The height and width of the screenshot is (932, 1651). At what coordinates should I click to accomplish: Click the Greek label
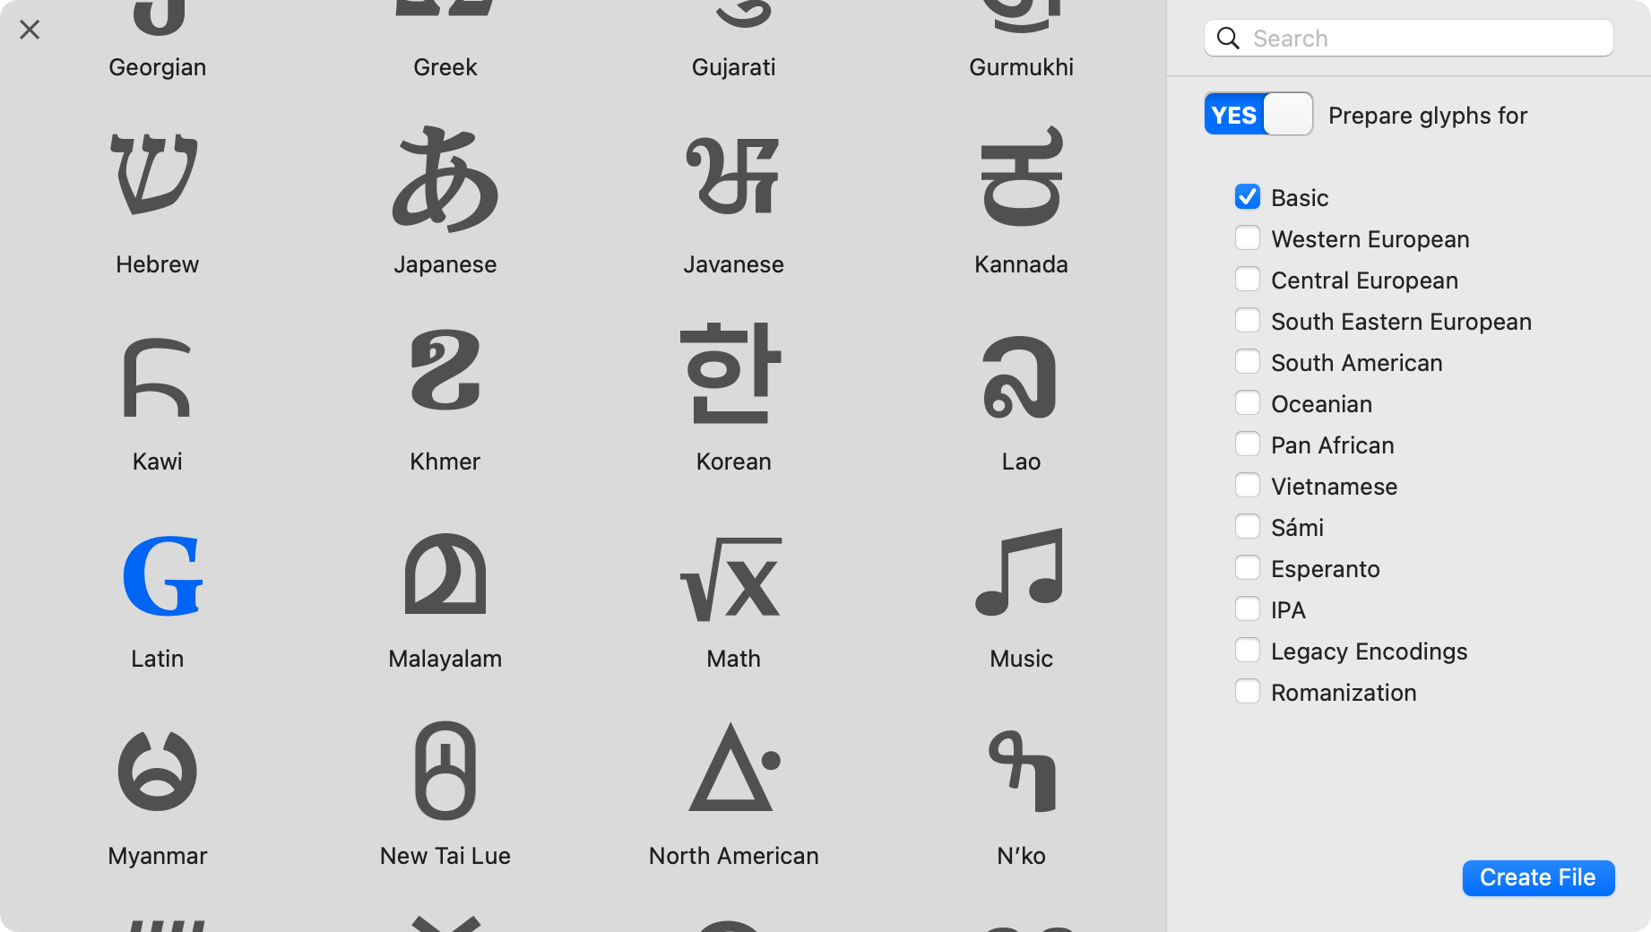(445, 67)
